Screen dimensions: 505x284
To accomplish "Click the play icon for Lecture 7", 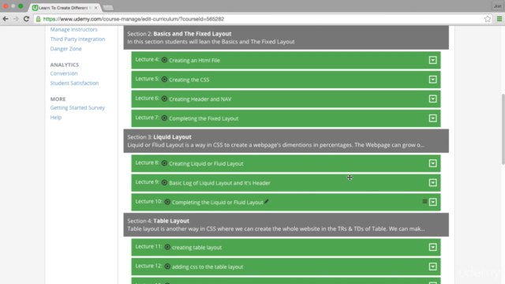I will point(164,118).
